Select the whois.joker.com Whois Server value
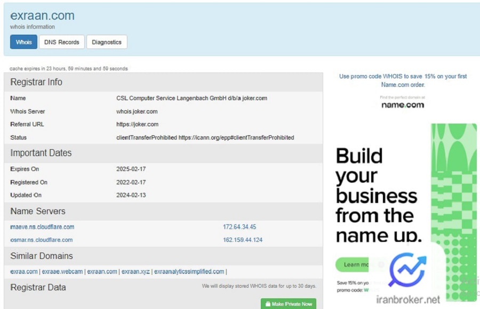480x309 pixels. point(137,111)
